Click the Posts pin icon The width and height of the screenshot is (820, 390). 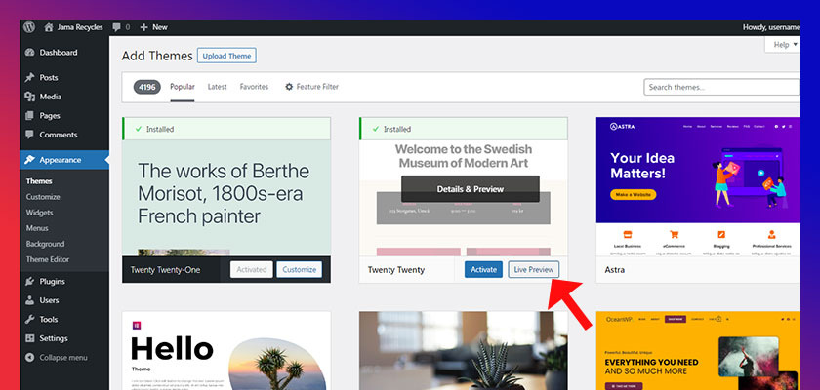[30, 77]
